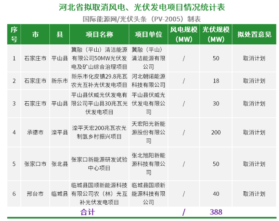This screenshot has height=221, width=279.
Task: Select the 张家口市 city cell
Action: 35,164
